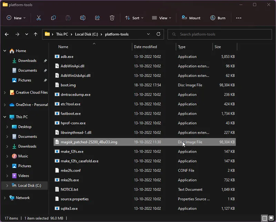Click the Rename icon in toolbar

pyautogui.click(x=83, y=18)
